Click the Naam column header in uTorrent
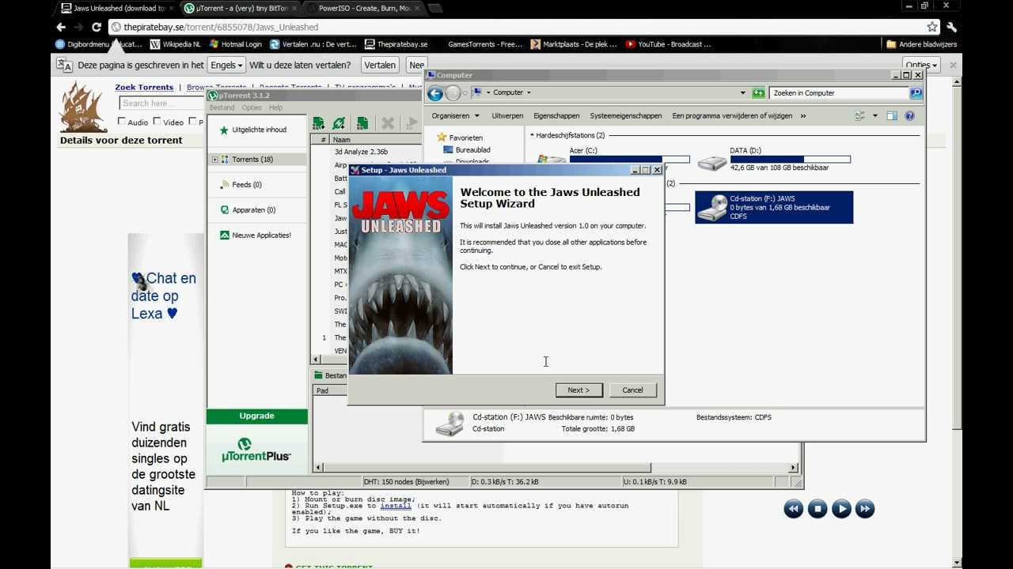The height and width of the screenshot is (569, 1013). (376, 140)
